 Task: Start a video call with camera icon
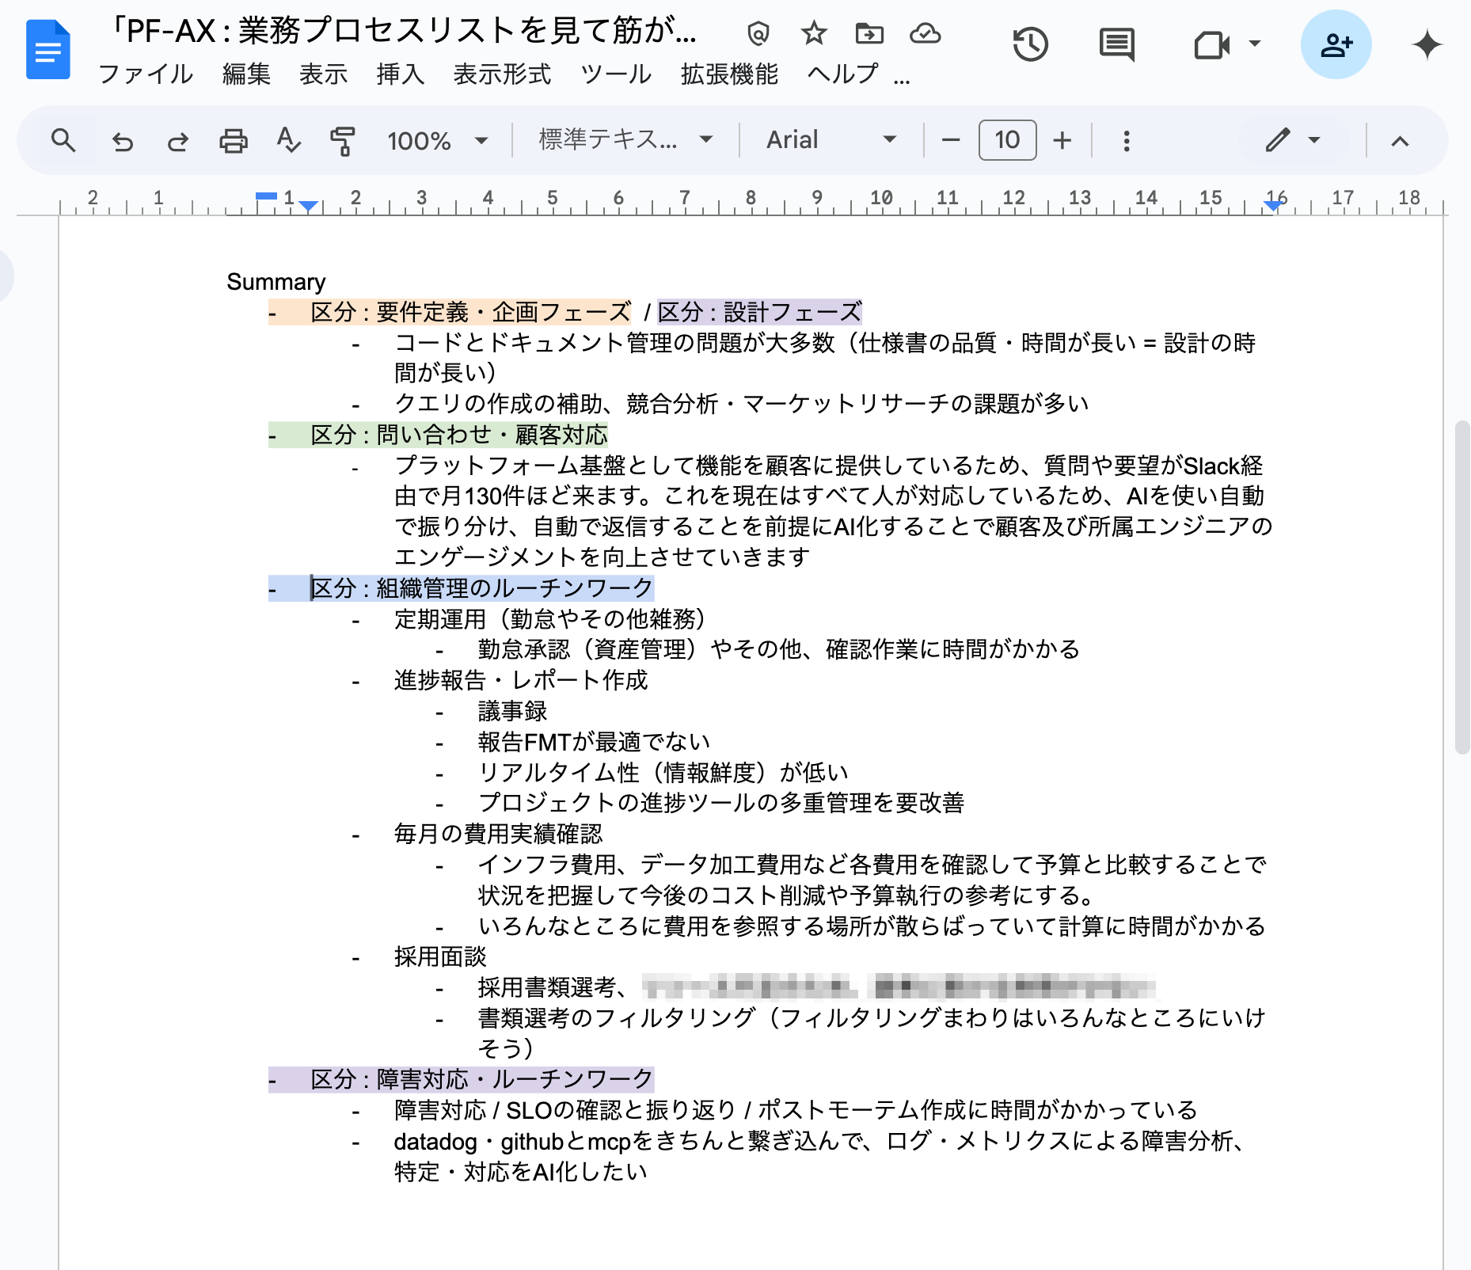(1211, 44)
